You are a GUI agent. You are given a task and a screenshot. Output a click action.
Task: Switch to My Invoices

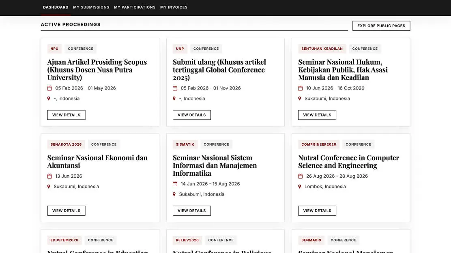pos(174,7)
